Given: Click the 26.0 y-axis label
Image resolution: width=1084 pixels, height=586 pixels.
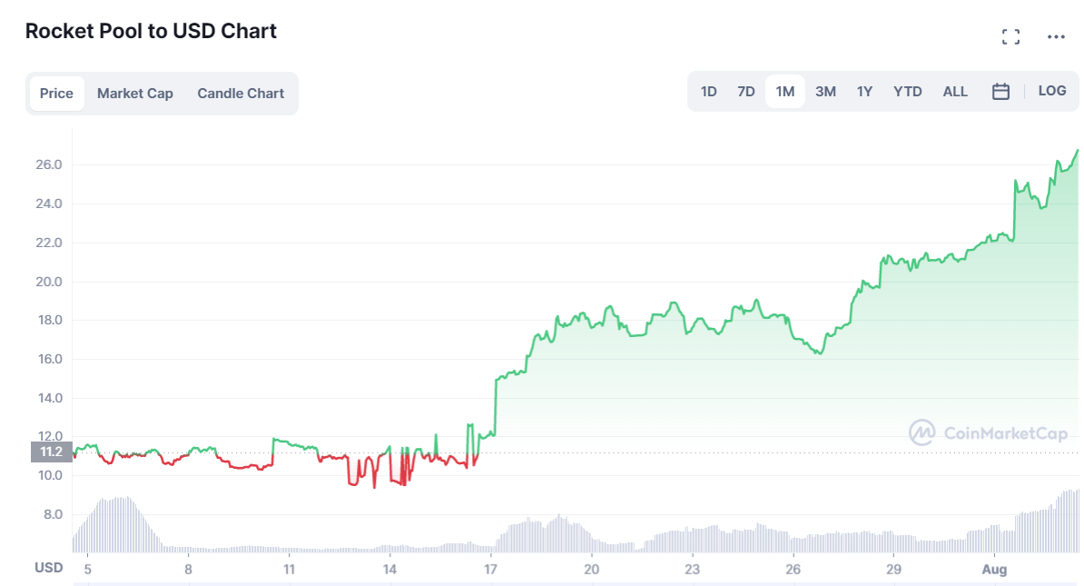Looking at the screenshot, I should [x=49, y=164].
